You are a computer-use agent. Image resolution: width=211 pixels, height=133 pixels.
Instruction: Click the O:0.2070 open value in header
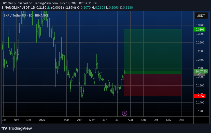click(x=84, y=8)
